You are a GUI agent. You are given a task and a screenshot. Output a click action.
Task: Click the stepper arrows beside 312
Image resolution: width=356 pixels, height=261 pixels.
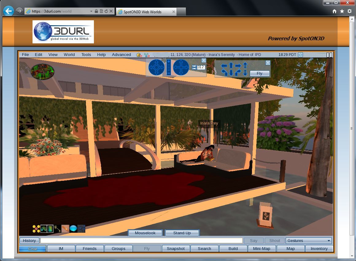point(194,67)
